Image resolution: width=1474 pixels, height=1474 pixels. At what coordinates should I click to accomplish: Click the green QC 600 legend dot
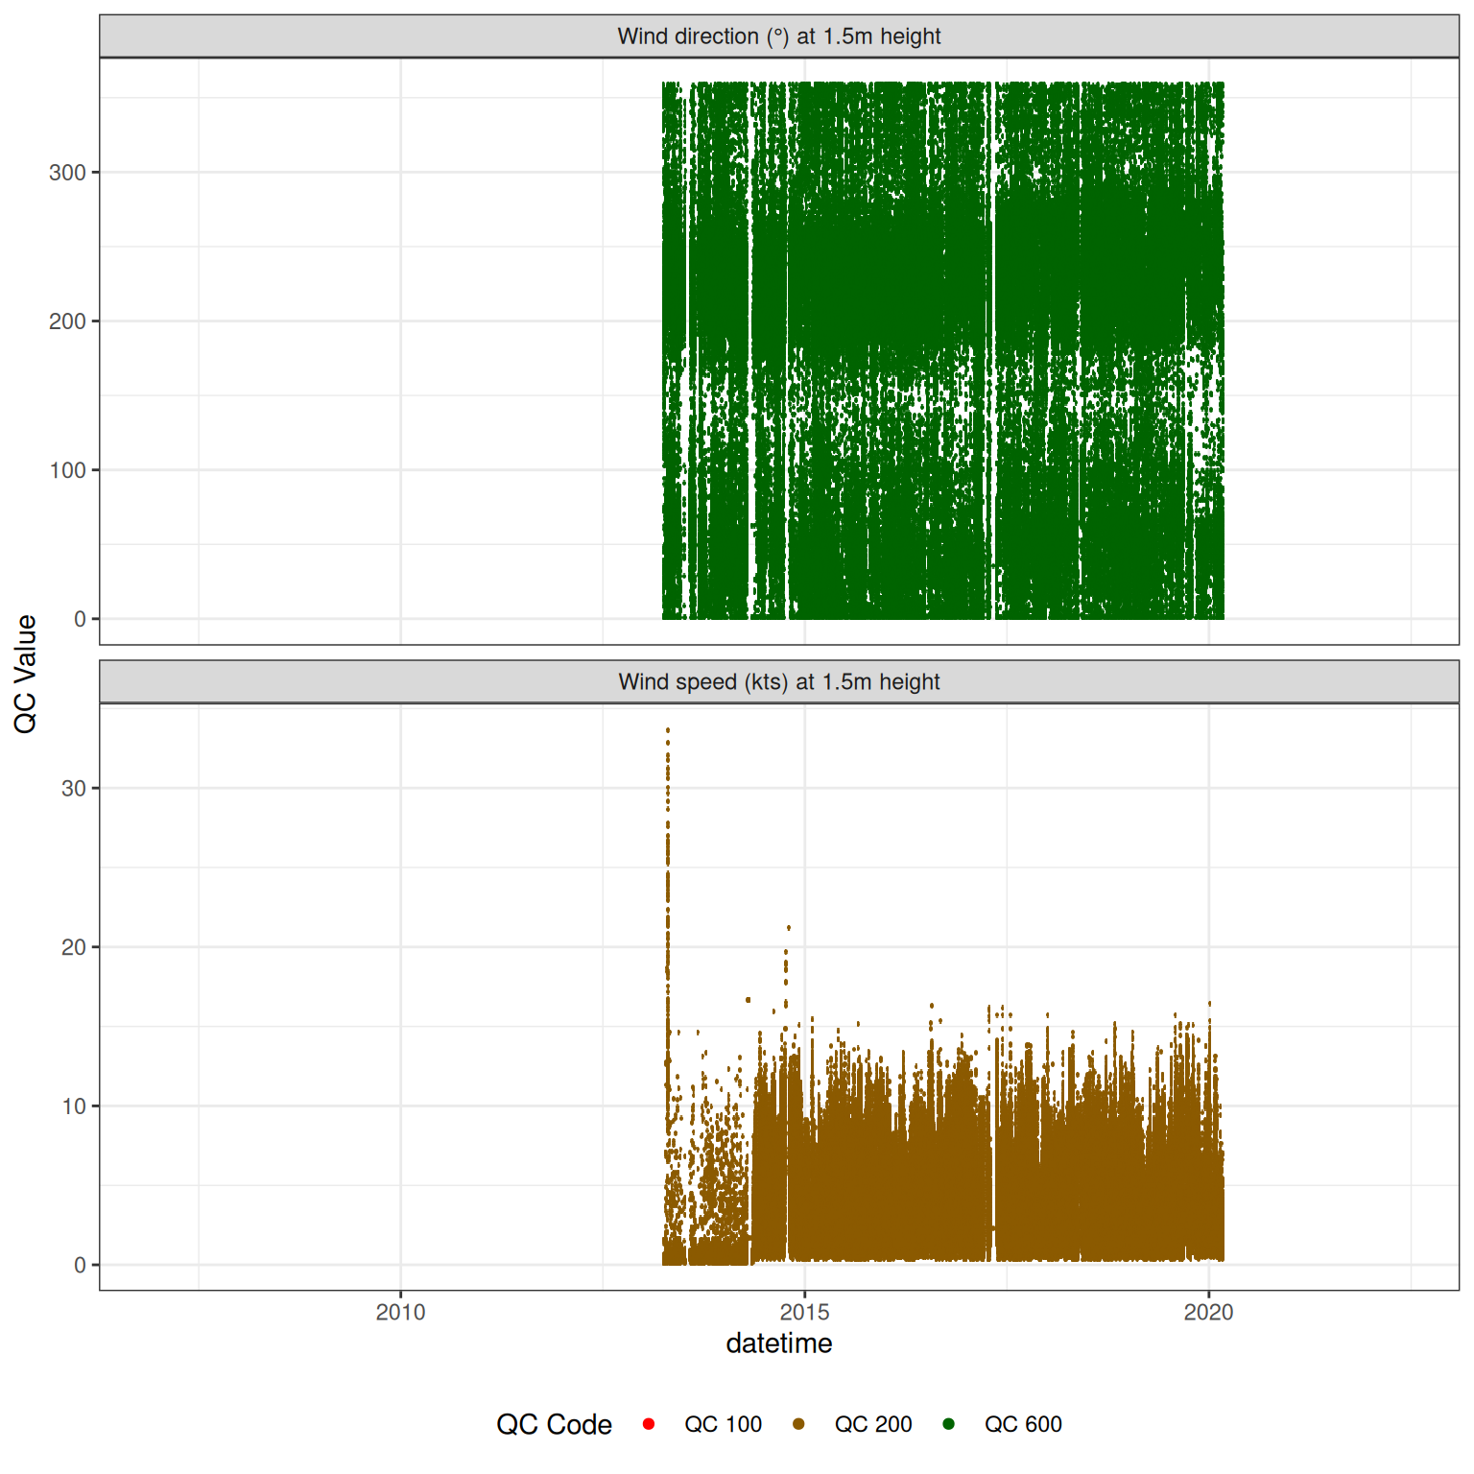948,1424
